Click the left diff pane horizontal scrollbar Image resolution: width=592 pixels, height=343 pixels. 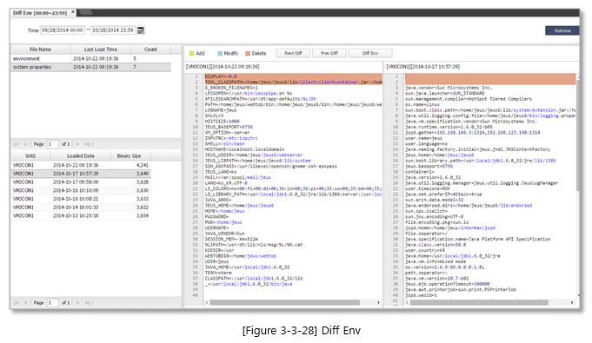tap(284, 303)
